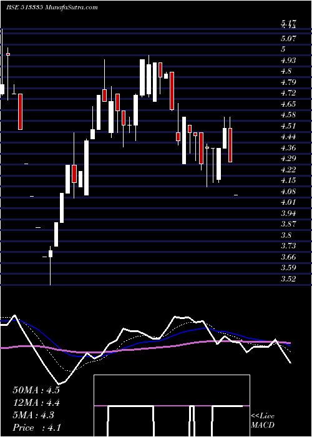Image resolution: width=312 pixels, height=437 pixels.
Task: Select the 4.36 price axis label
Action: click(288, 147)
